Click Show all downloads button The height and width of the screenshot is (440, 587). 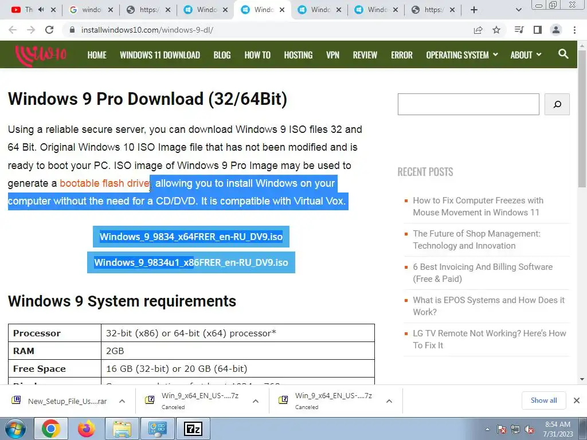pos(543,400)
